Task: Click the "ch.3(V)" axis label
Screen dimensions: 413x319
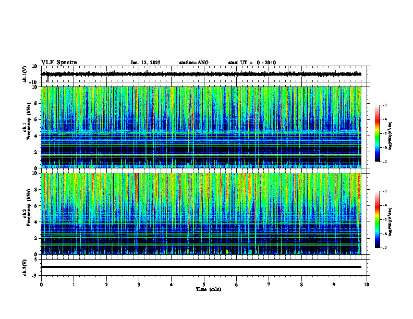Action: coord(25,267)
